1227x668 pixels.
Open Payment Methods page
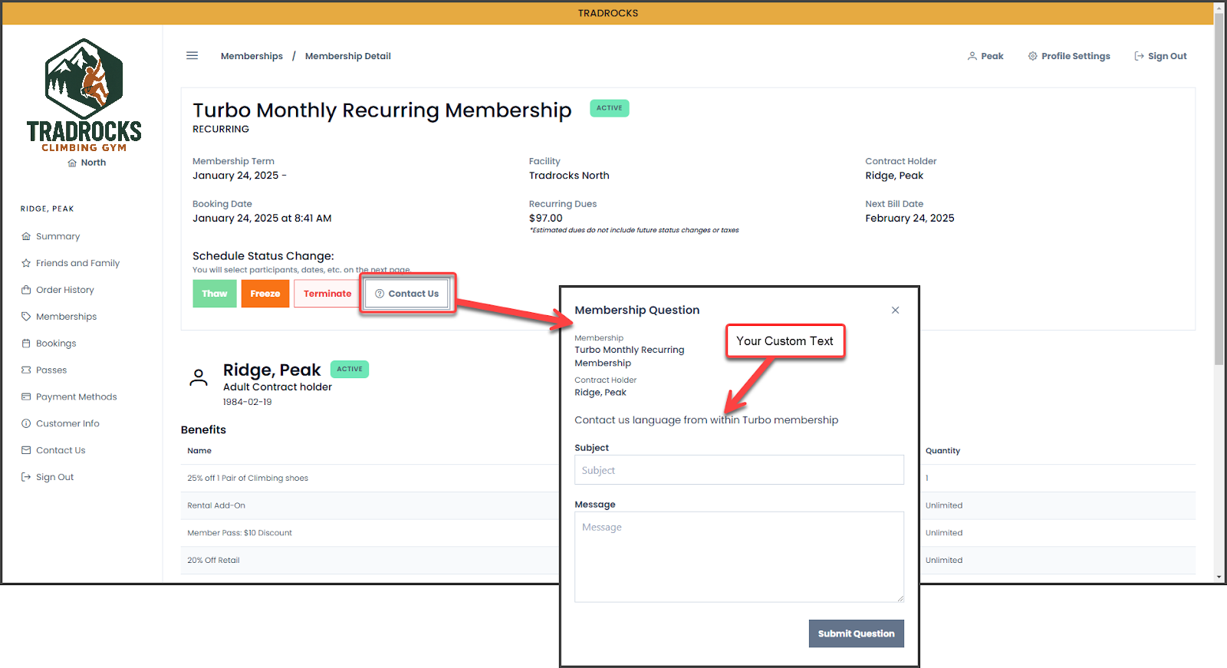coord(76,397)
